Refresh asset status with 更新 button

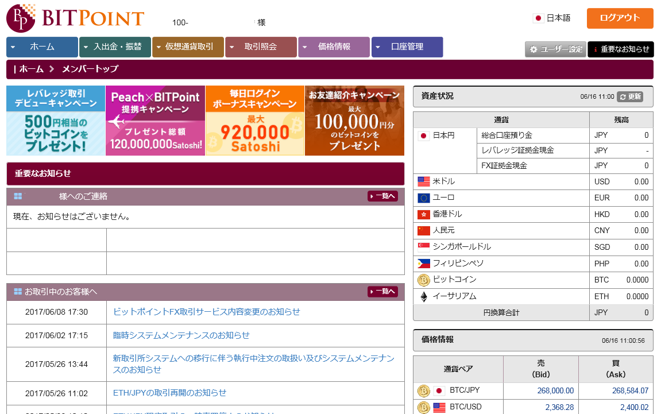630,96
